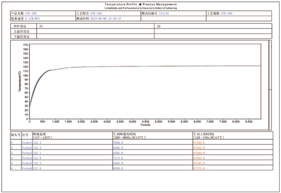Click the product name SVR-200 value
The width and height of the screenshot is (281, 193).
[x=31, y=14]
